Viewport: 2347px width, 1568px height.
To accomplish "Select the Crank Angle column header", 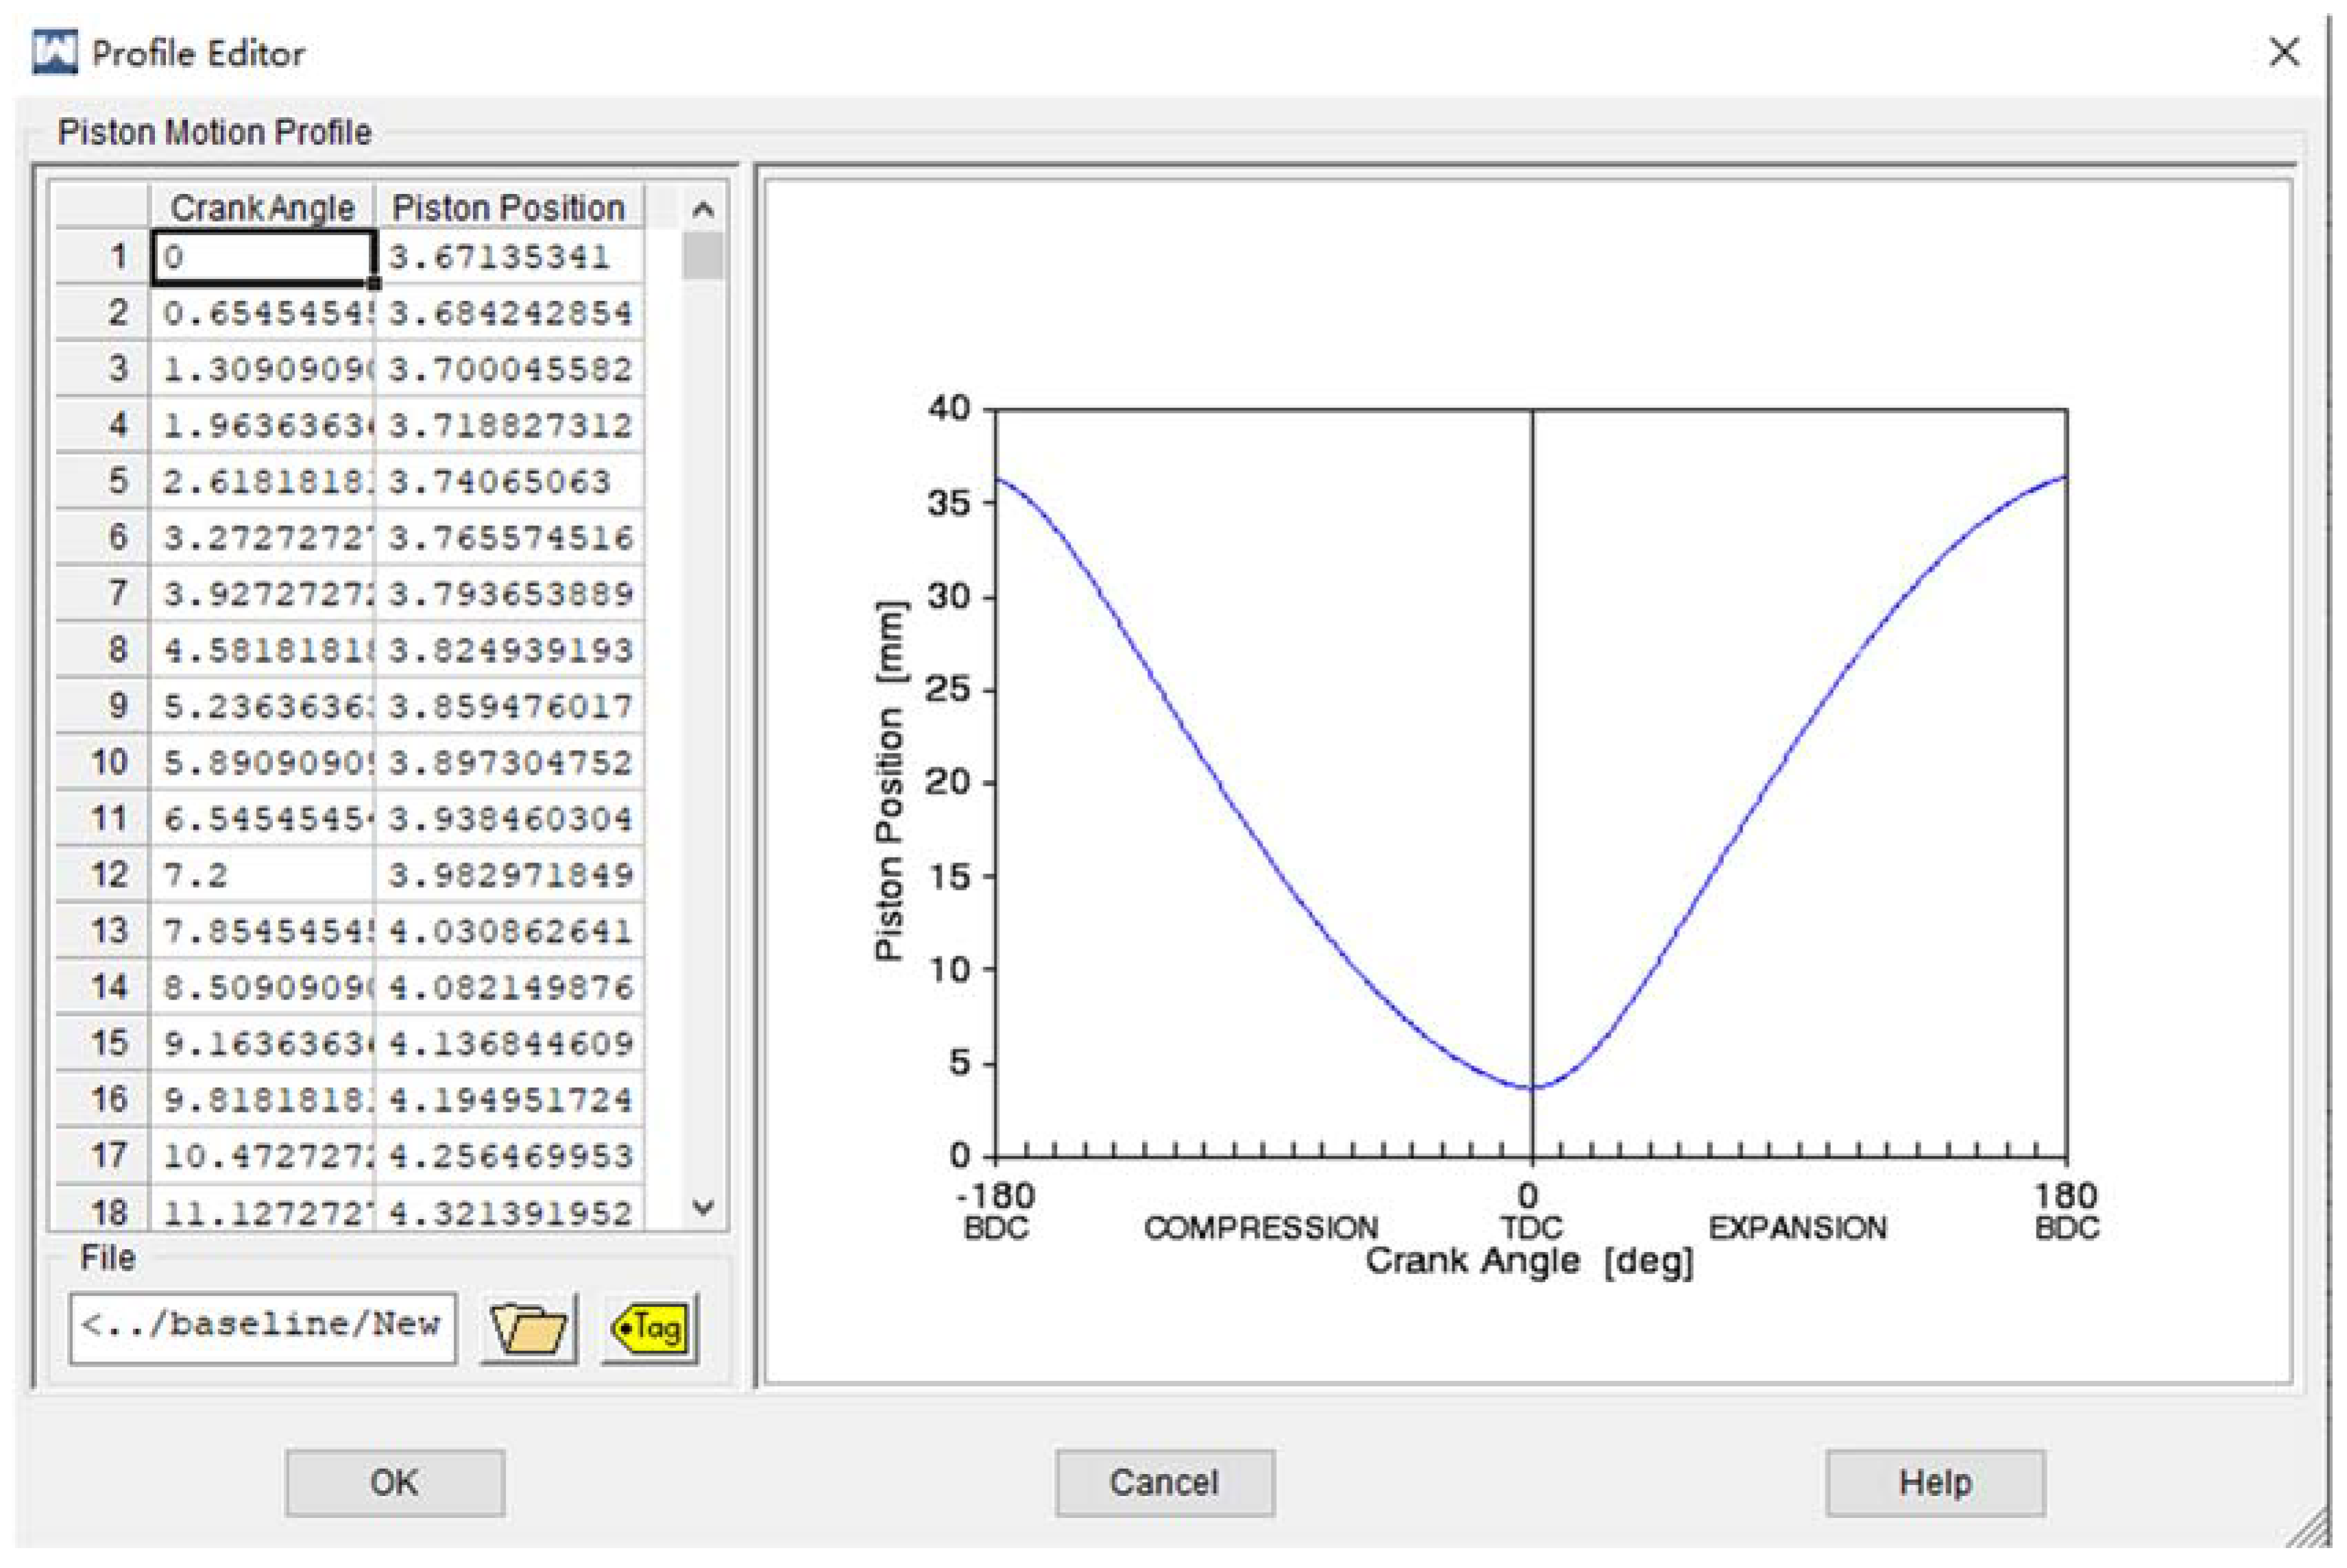I will click(x=263, y=208).
